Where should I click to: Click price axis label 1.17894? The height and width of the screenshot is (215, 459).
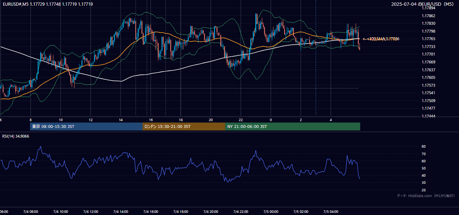click(x=428, y=8)
